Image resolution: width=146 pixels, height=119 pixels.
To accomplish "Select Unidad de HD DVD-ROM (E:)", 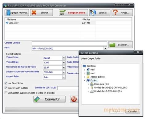I will point(108,91).
